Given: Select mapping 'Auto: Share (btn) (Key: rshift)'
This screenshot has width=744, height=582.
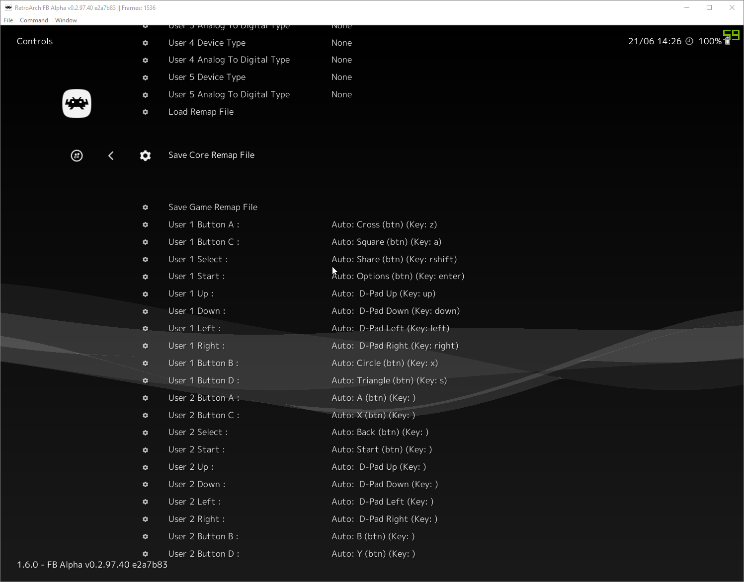Looking at the screenshot, I should click(394, 260).
